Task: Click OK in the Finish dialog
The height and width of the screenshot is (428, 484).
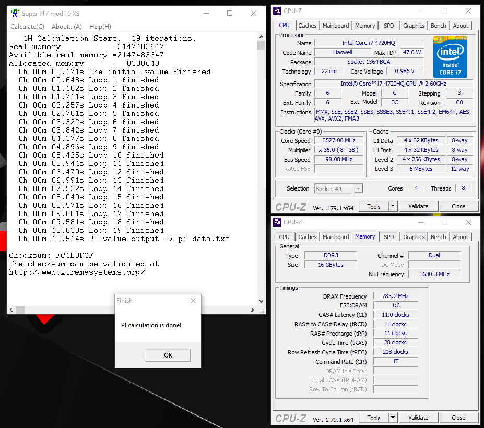Action: pyautogui.click(x=168, y=355)
